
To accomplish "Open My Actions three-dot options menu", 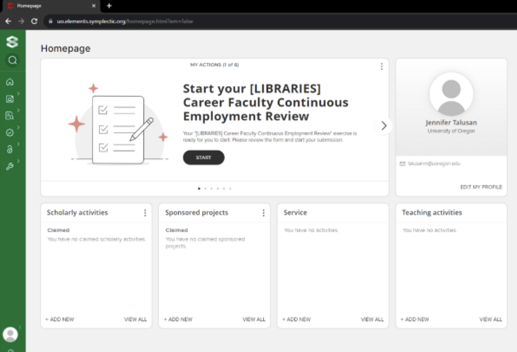I will pos(382,66).
